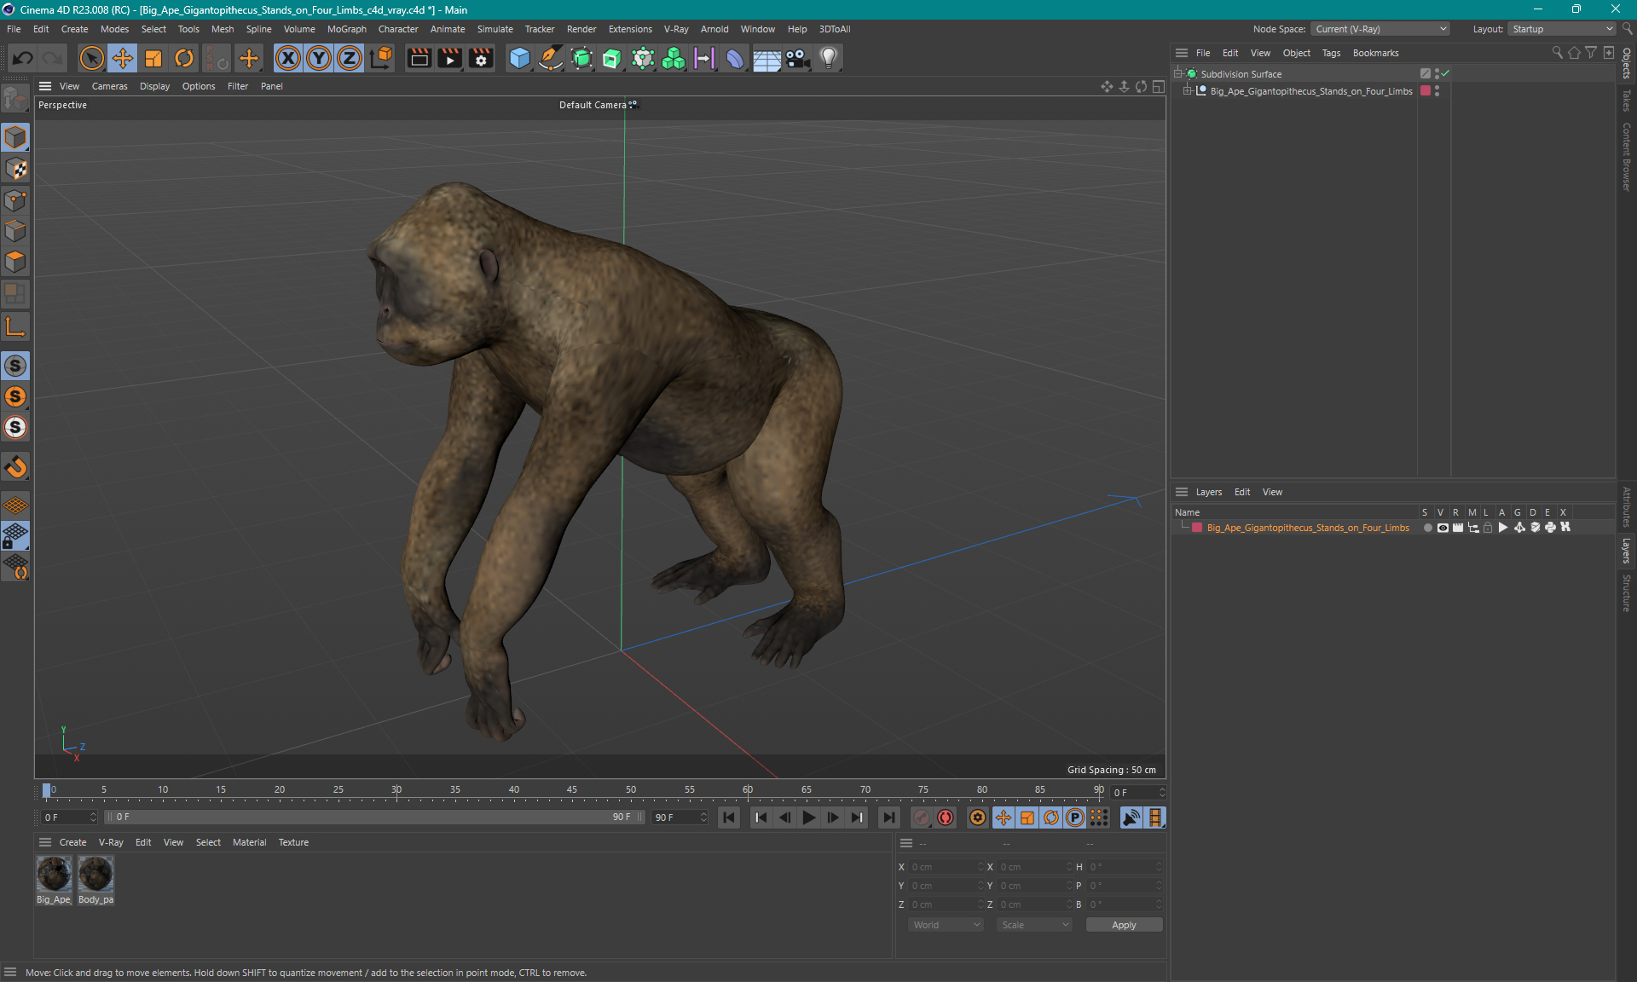This screenshot has height=982, width=1637.
Task: Toggle Autokeying button
Action: [x=946, y=817]
